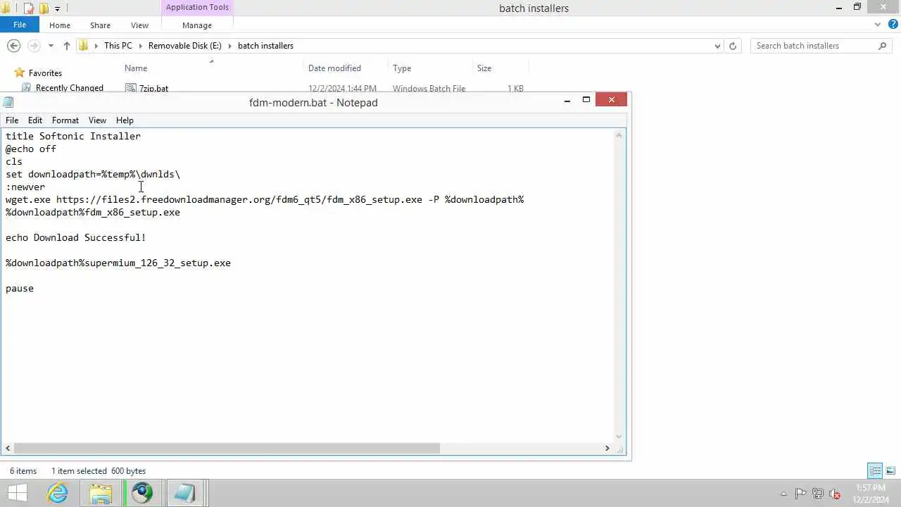Click the 'pause' line in Notepad
Image resolution: width=901 pixels, height=507 pixels.
(20, 289)
